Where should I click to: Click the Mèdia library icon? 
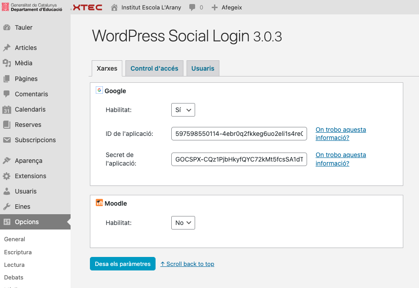pos(7,63)
